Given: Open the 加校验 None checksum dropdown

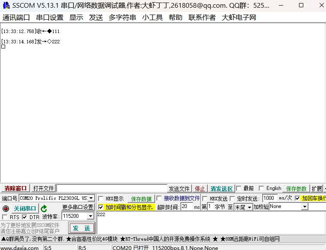Looking at the screenshot, I should tap(305, 207).
